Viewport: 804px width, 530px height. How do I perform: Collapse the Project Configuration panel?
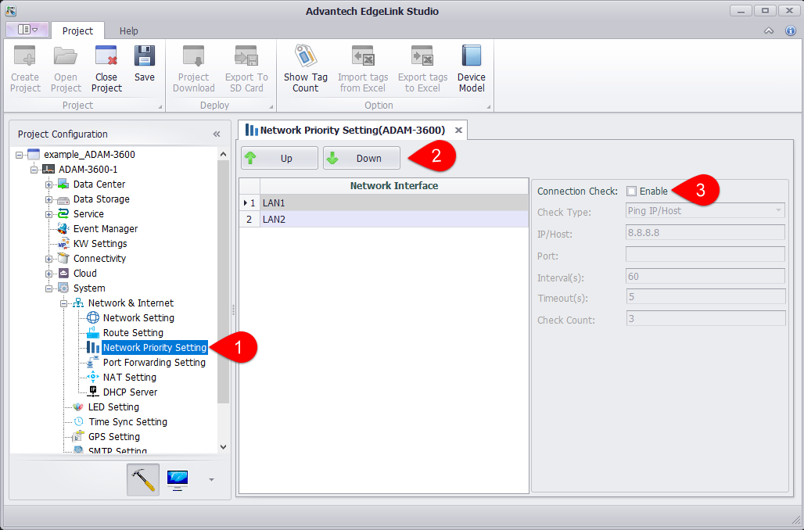[217, 134]
